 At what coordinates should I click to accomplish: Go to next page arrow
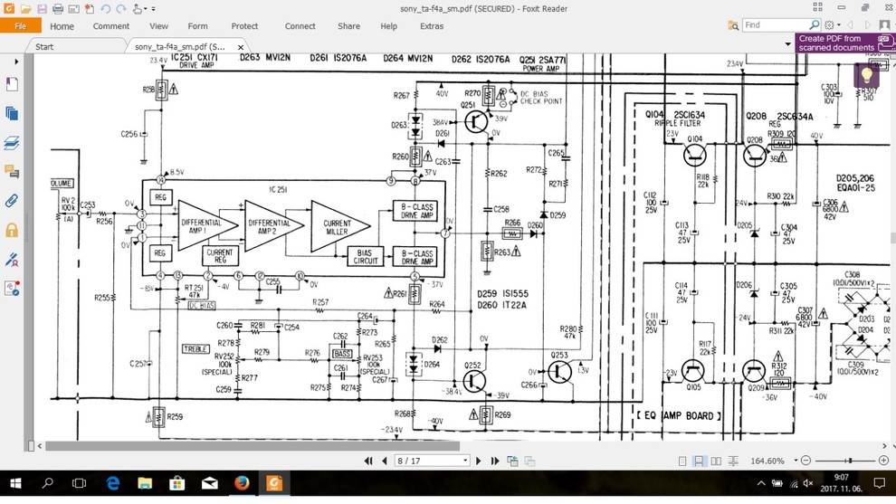coord(479,461)
